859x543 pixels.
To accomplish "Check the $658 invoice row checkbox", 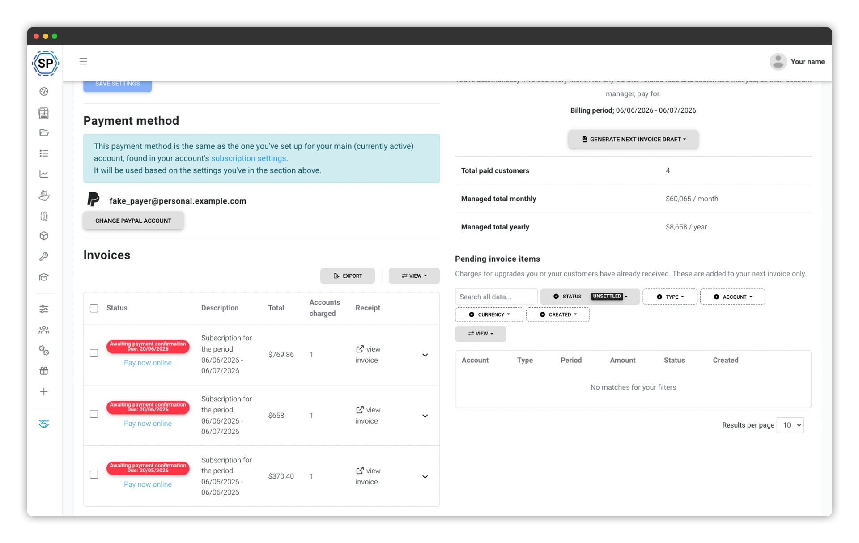I will point(94,414).
